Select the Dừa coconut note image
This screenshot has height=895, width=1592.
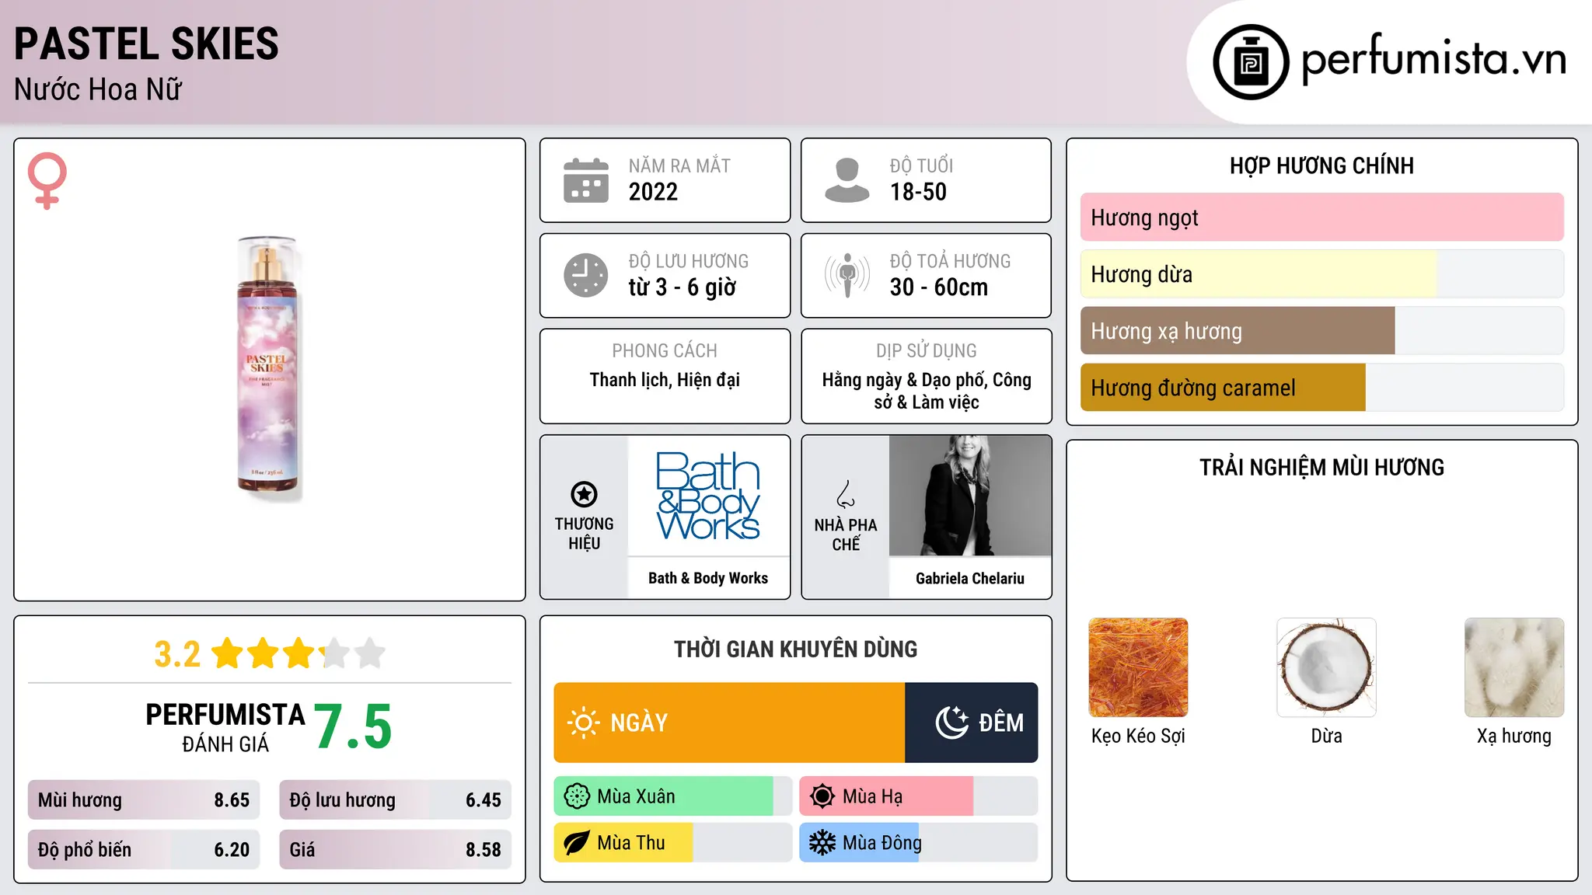pyautogui.click(x=1326, y=667)
